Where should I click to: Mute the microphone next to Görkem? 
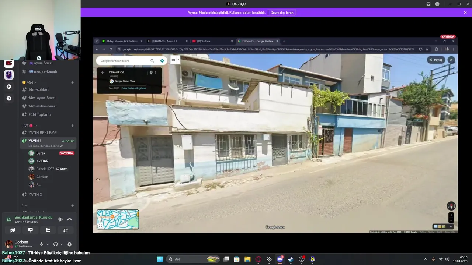(41, 244)
